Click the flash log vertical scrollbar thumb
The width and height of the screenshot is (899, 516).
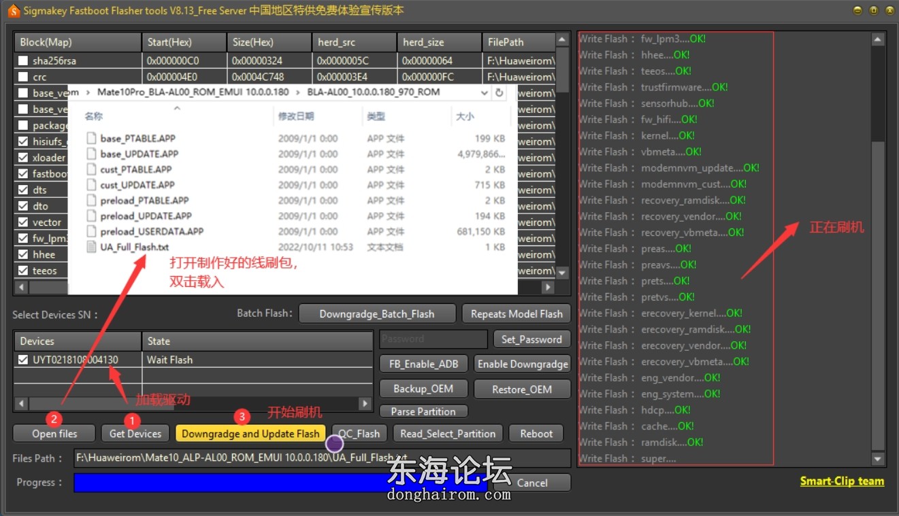coord(878,296)
